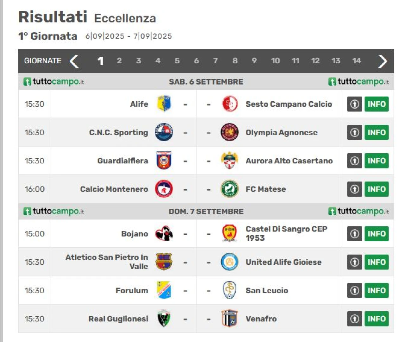Switch to giornata 14
This screenshot has height=342, width=405.
[356, 61]
